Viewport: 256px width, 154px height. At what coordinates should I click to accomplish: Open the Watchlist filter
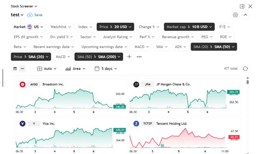[61, 27]
